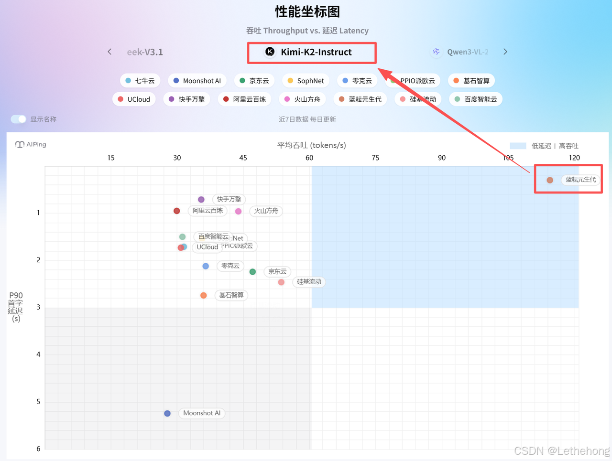Toggle SophNet legend chip
The width and height of the screenshot is (612, 461).
[306, 81]
